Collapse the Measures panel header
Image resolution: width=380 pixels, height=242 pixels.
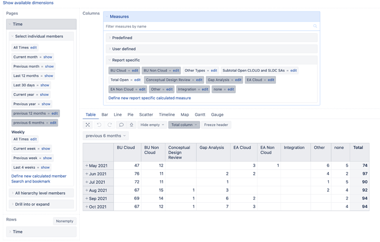pos(211,17)
